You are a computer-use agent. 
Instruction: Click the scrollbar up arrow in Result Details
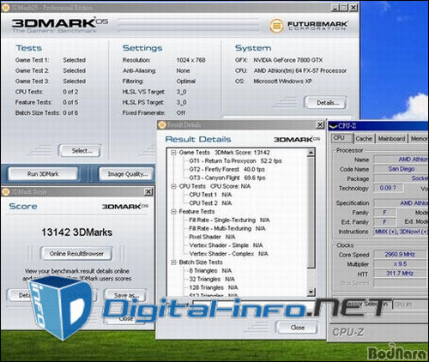click(311, 153)
